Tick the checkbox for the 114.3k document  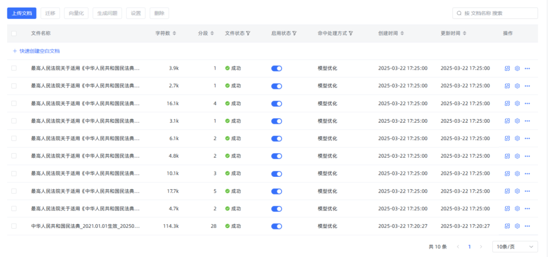click(x=14, y=226)
